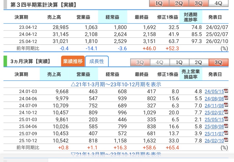Image resolution: width=234 pixels, height=162 pixels.
Task: Select 2Q in cumulative results selector
Action: 179,3
